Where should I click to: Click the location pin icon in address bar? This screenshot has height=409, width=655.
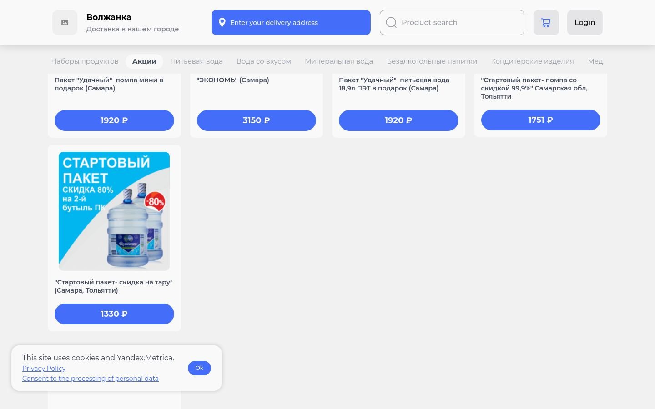pos(222,23)
